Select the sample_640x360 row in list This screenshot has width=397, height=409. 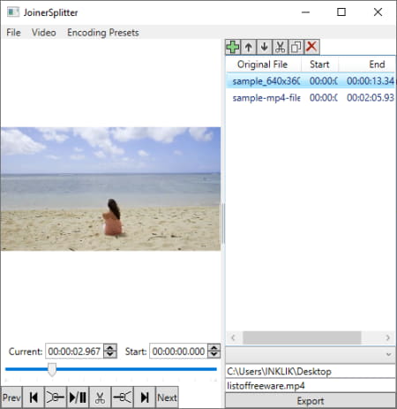311,80
